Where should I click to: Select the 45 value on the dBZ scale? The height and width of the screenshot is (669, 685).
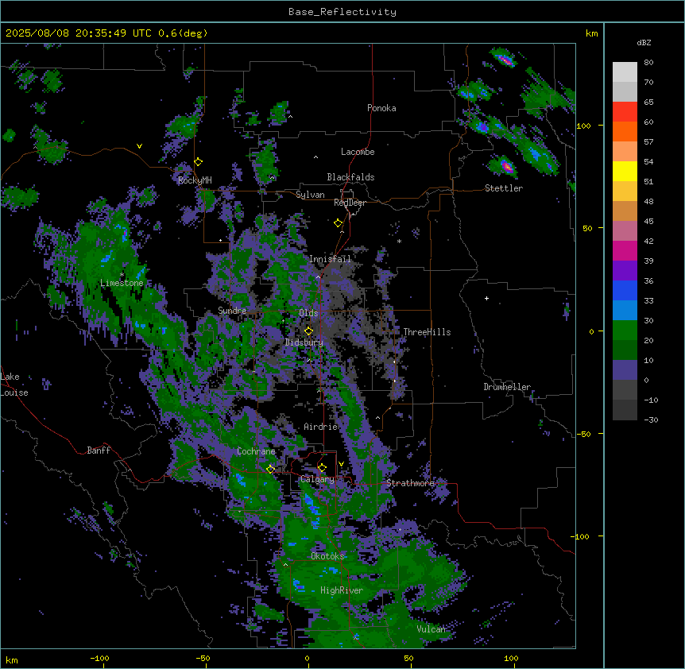pyautogui.click(x=648, y=222)
